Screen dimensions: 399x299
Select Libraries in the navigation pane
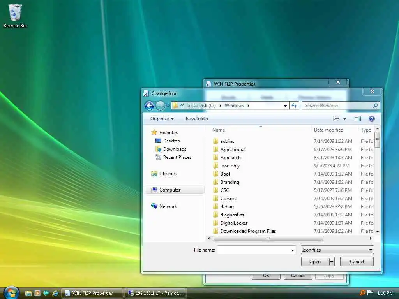(x=168, y=174)
